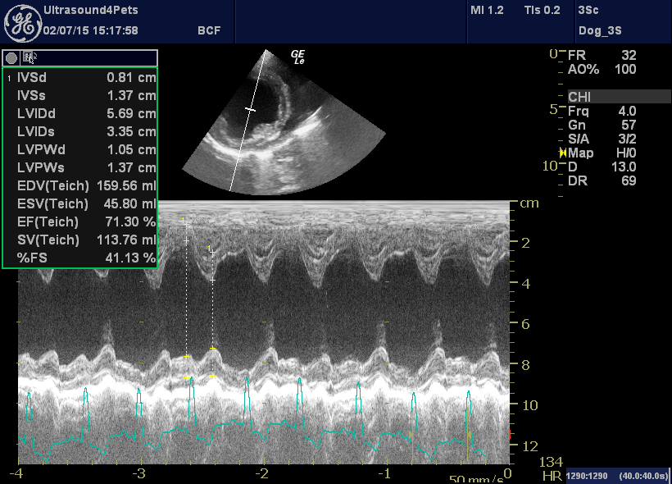Click the S/A 3/2 parameter

tap(602, 139)
